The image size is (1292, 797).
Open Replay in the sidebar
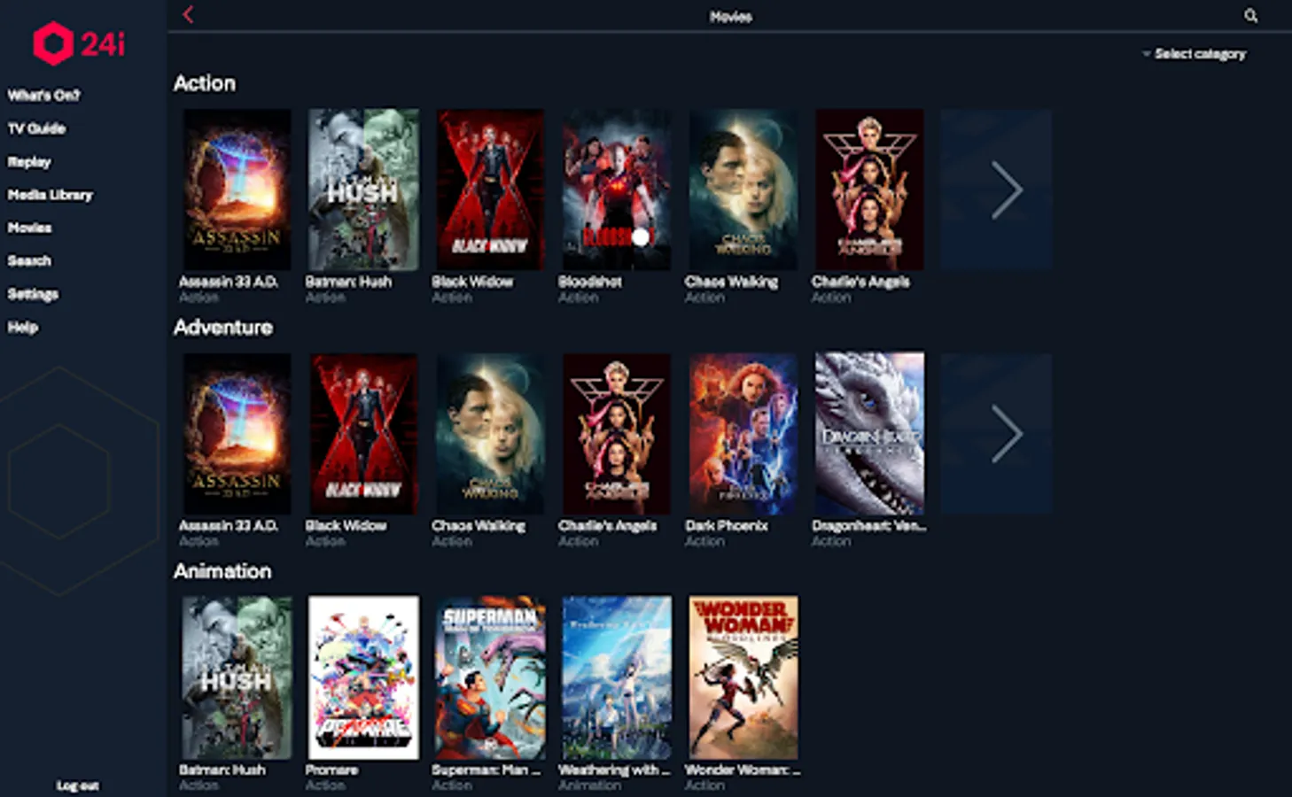(29, 162)
